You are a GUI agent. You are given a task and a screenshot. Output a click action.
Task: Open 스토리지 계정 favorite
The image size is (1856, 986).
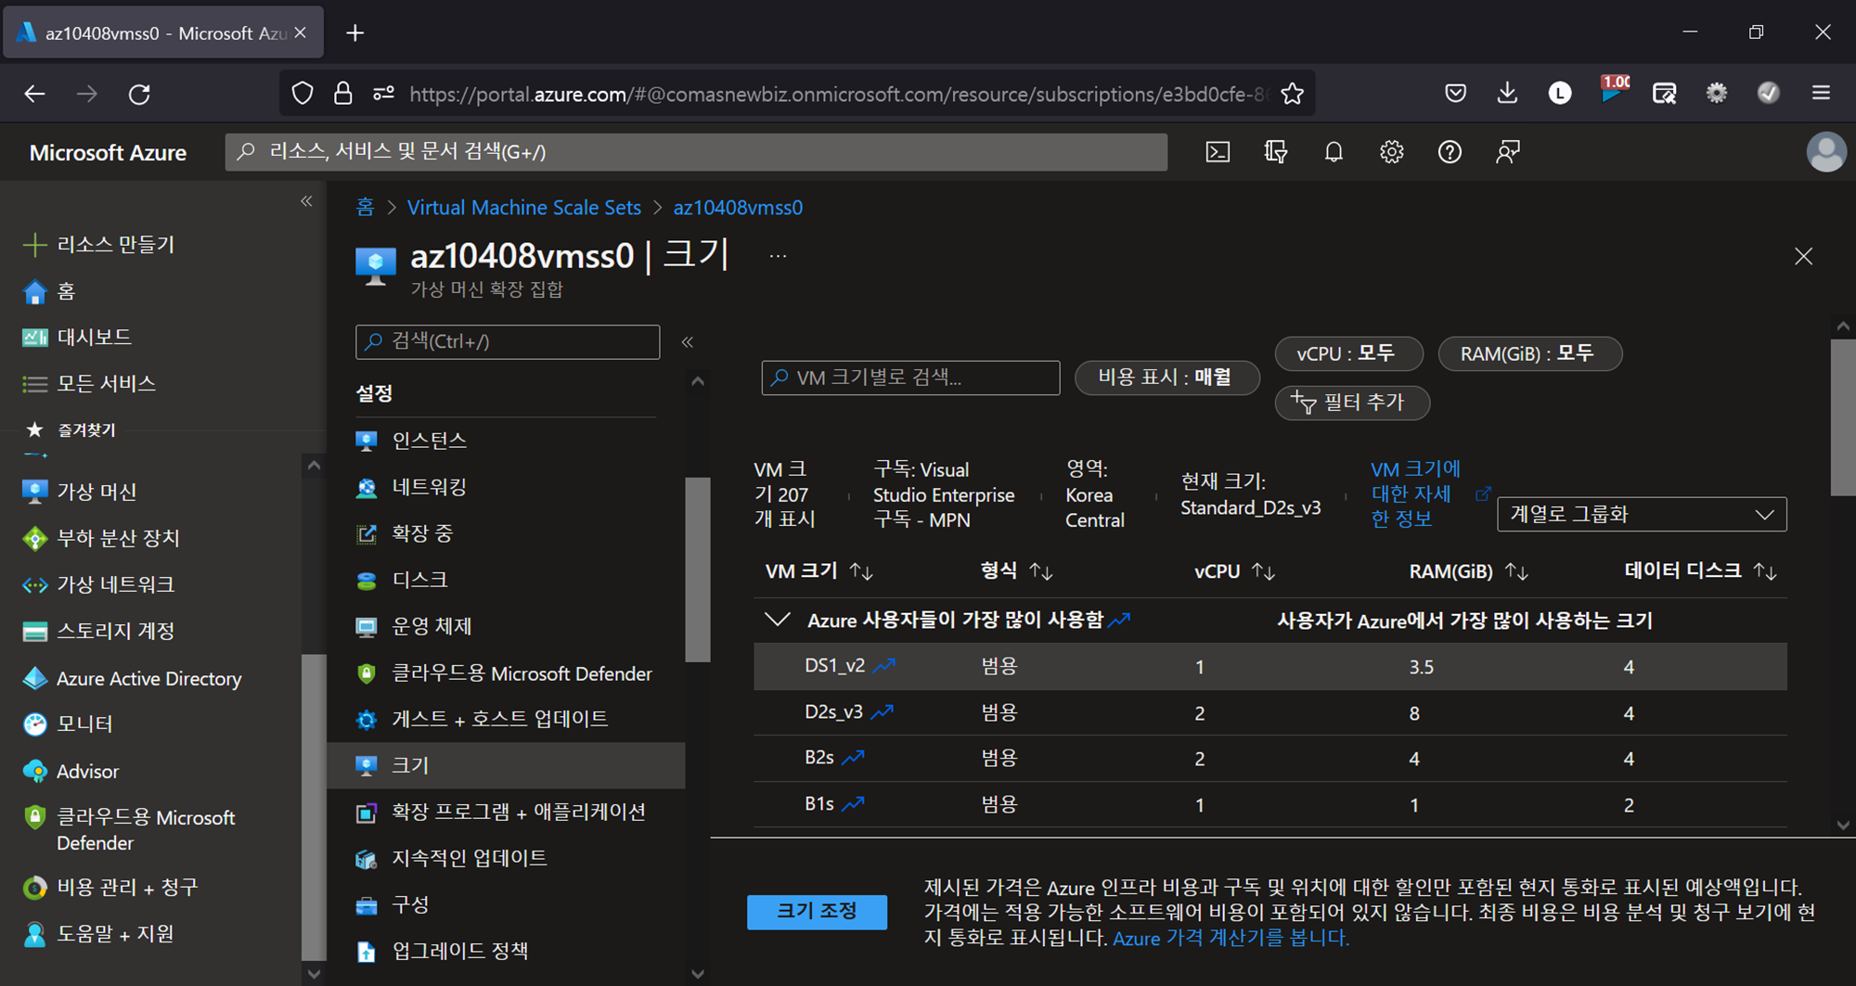97,631
